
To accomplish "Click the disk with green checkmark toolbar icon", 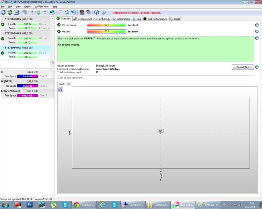I will 38,12.
